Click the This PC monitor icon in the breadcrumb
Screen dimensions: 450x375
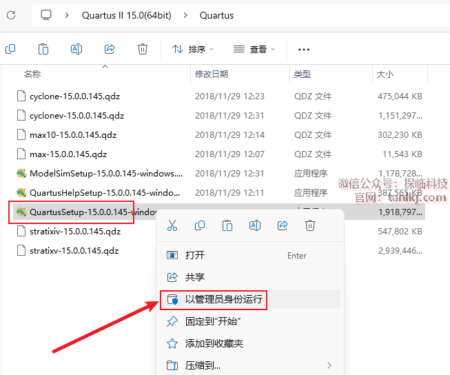pyautogui.click(x=46, y=15)
